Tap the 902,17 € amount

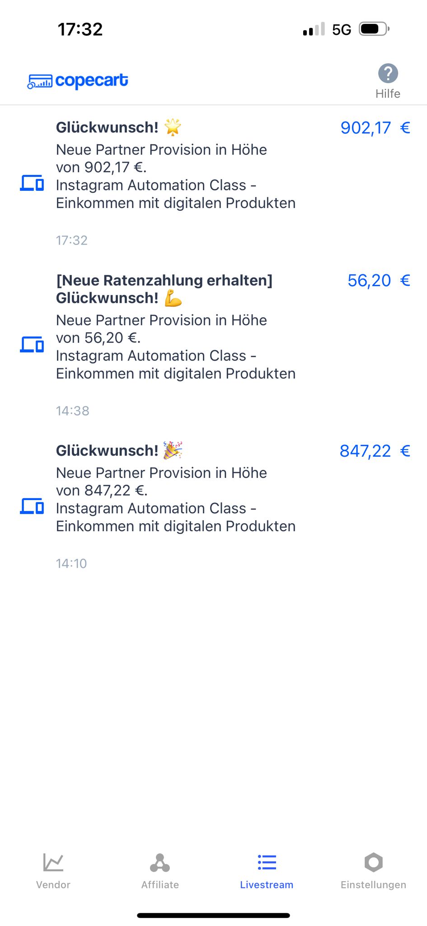coord(375,128)
